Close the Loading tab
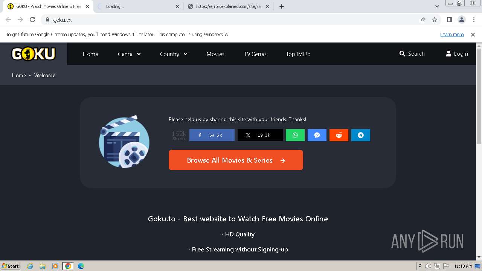 pyautogui.click(x=177, y=6)
